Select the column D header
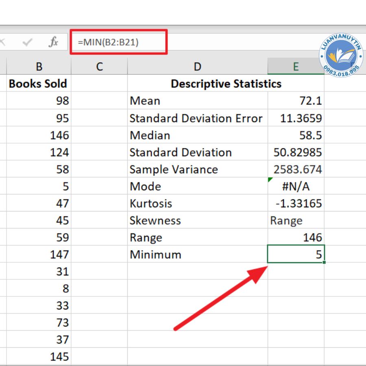Viewport: 366px width, 366px height. [x=197, y=67]
